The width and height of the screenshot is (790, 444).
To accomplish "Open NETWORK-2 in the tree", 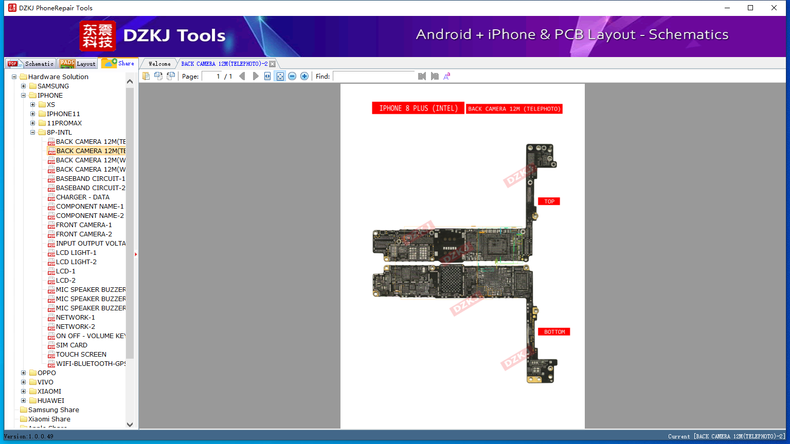I will tap(76, 327).
